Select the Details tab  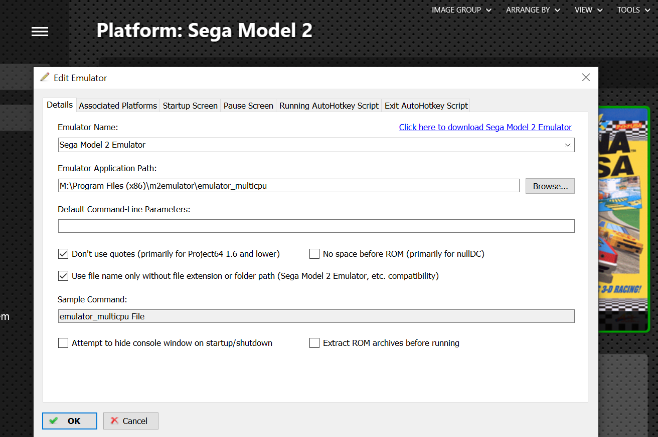coord(60,105)
